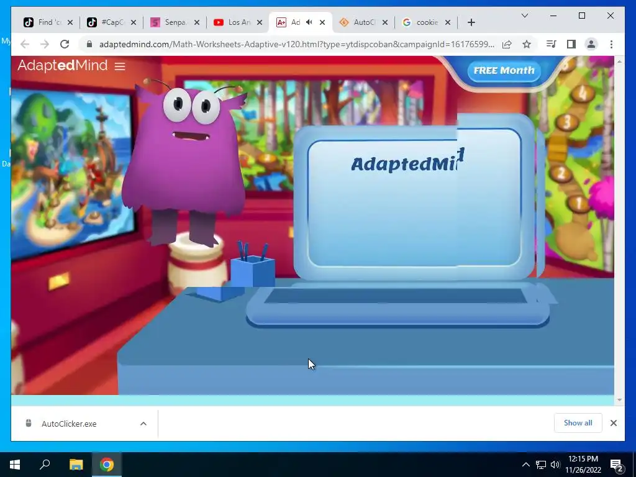Open Chrome three-dot menu
This screenshot has width=636, height=477.
(x=611, y=44)
